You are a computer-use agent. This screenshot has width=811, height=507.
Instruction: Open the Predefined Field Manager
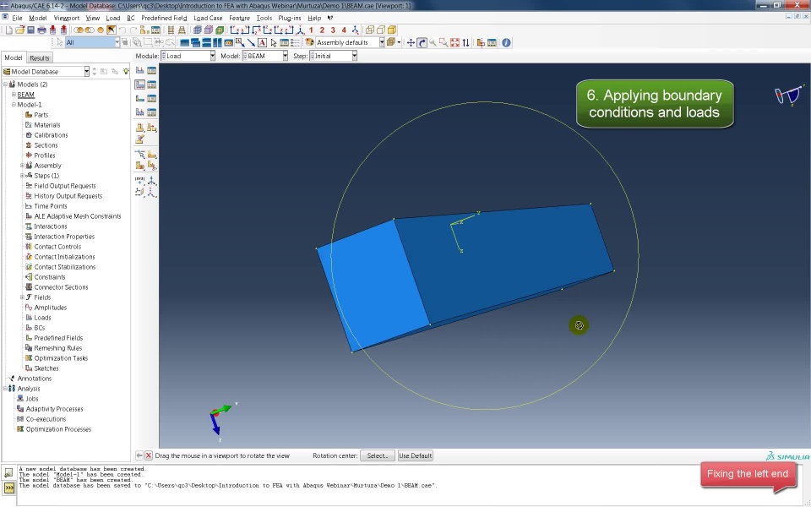coord(151,98)
